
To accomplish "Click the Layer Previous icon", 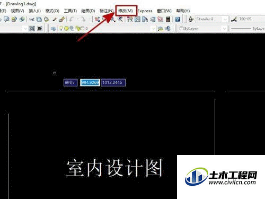I will [168, 29].
